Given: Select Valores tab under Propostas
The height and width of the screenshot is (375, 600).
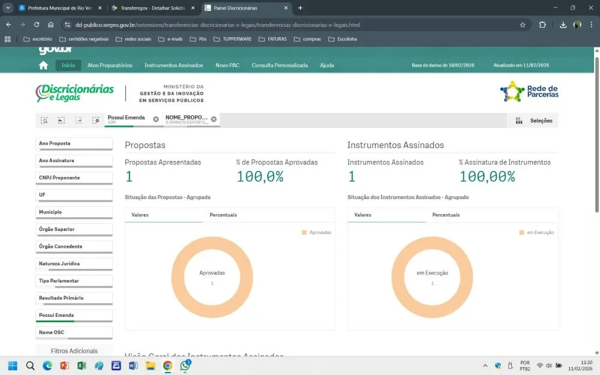Looking at the screenshot, I should pos(140,215).
